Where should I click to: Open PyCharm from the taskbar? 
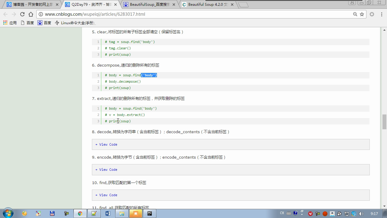click(x=149, y=213)
